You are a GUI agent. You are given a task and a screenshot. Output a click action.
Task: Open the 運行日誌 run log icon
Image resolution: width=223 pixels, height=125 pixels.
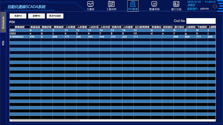(x=176, y=6)
